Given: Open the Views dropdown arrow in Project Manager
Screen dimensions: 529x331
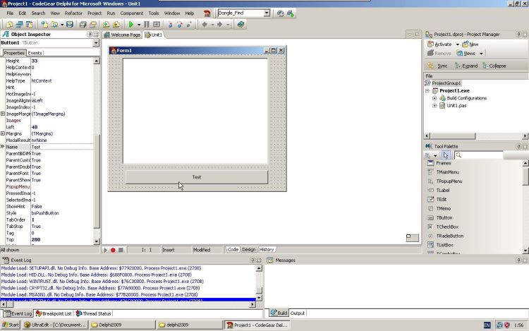Looking at the screenshot, I should point(481,54).
